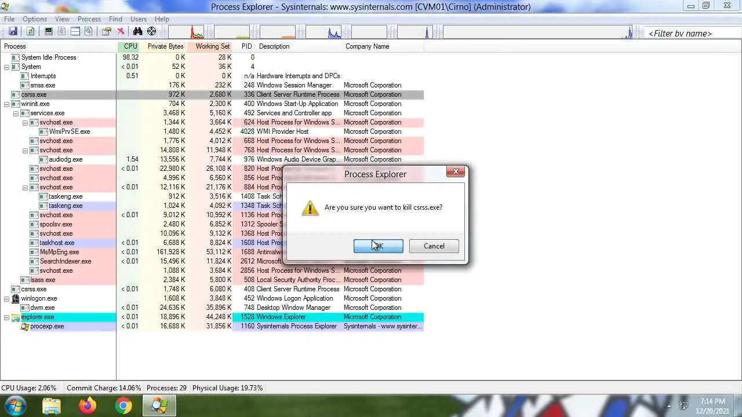Select the MsMpEng.exe process

point(59,252)
